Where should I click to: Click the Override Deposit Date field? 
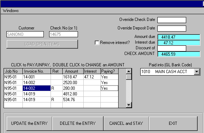tap(172, 28)
